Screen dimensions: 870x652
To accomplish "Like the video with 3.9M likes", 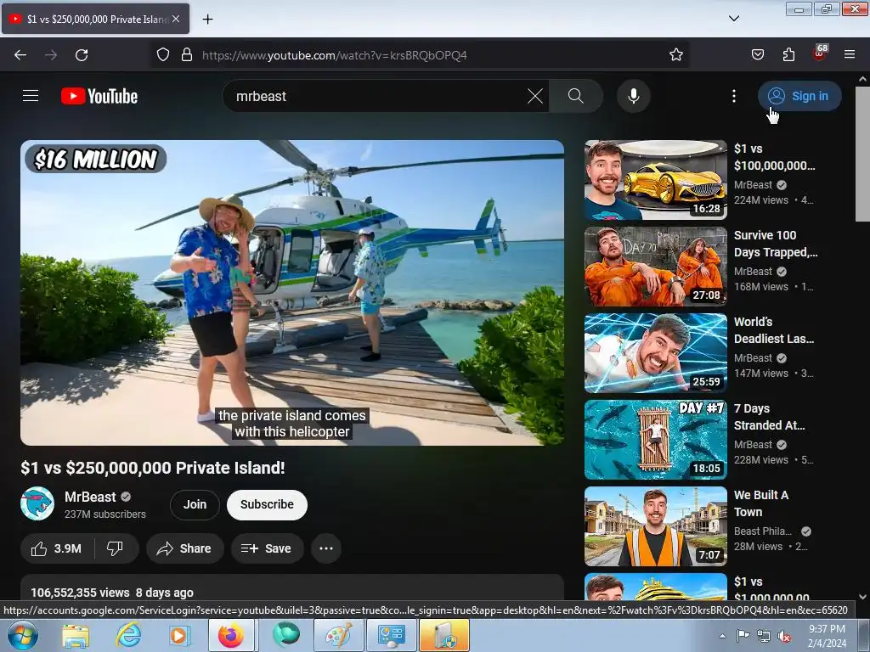I will pos(57,548).
